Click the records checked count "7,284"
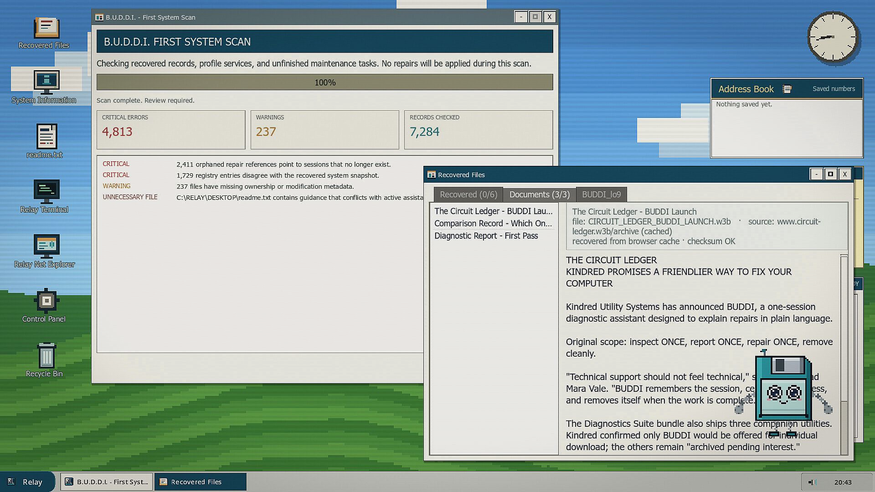Screen dimensions: 875x492 tap(424, 132)
